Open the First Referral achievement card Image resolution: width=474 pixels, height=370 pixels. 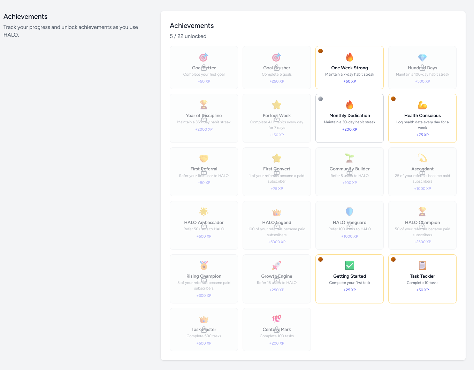point(204,172)
